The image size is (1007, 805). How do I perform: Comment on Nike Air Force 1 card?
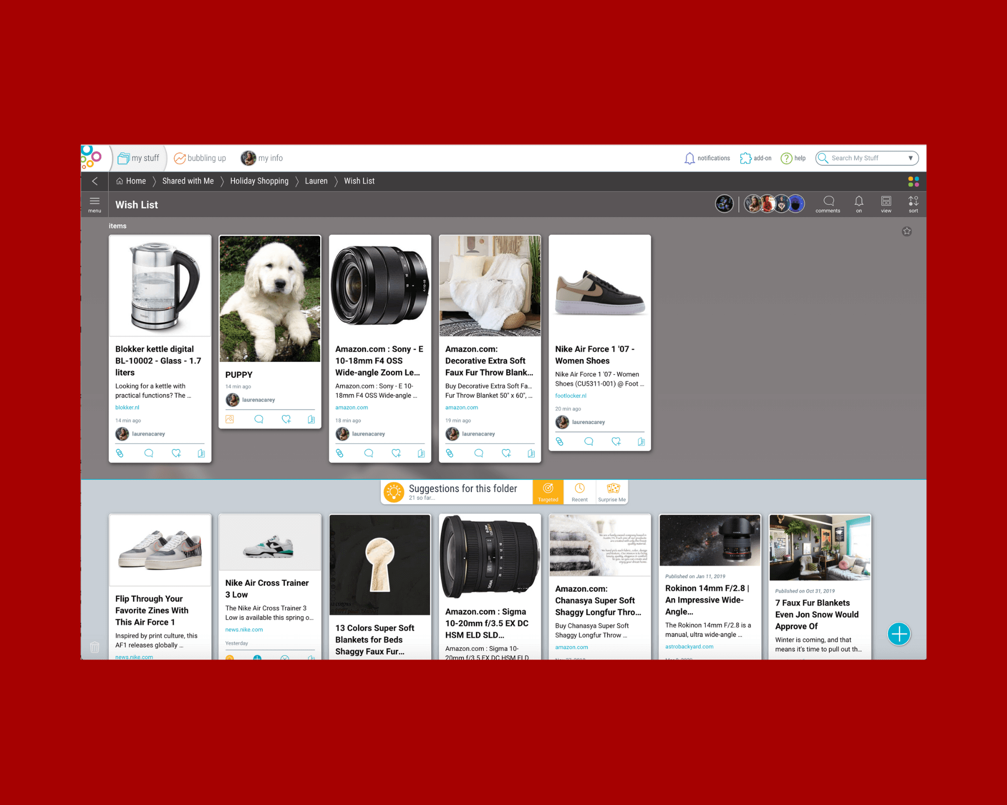click(589, 442)
